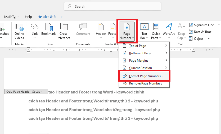Open the Help tab
221x134 pixels.
click(28, 17)
